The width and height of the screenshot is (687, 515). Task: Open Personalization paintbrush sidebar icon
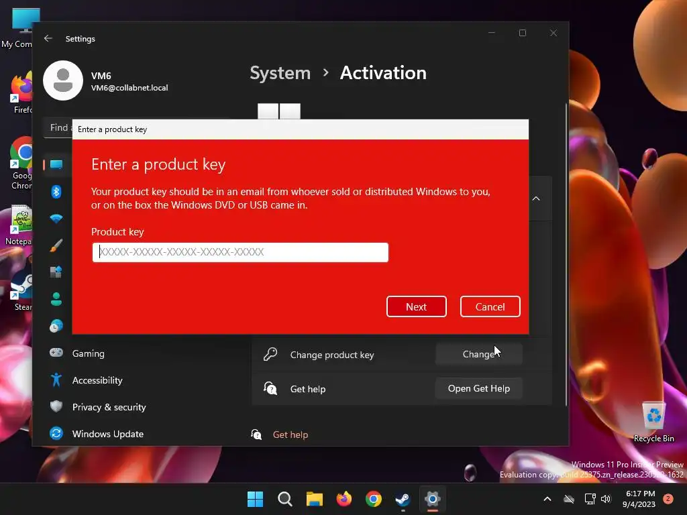tap(56, 245)
